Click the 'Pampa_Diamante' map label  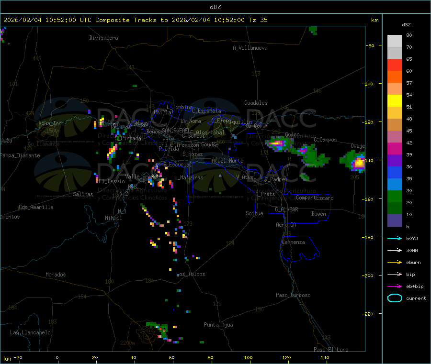coord(20,155)
